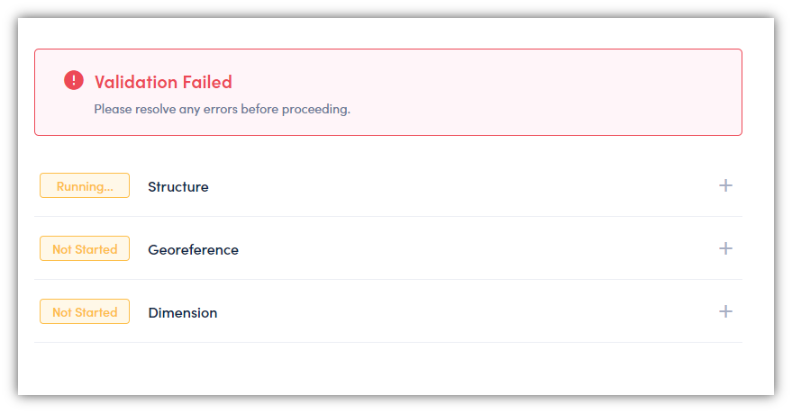Select the Structure validation label
Viewport: 792px width, 413px height.
pyautogui.click(x=178, y=186)
